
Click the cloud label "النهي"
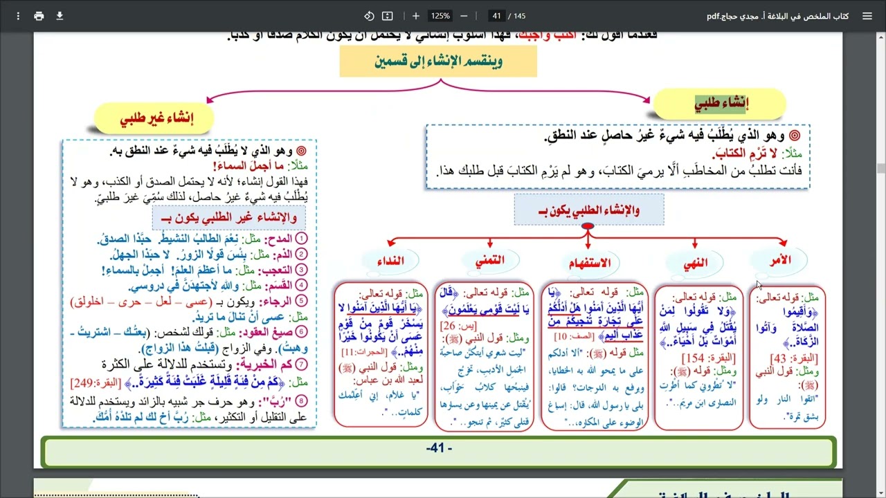coord(696,263)
